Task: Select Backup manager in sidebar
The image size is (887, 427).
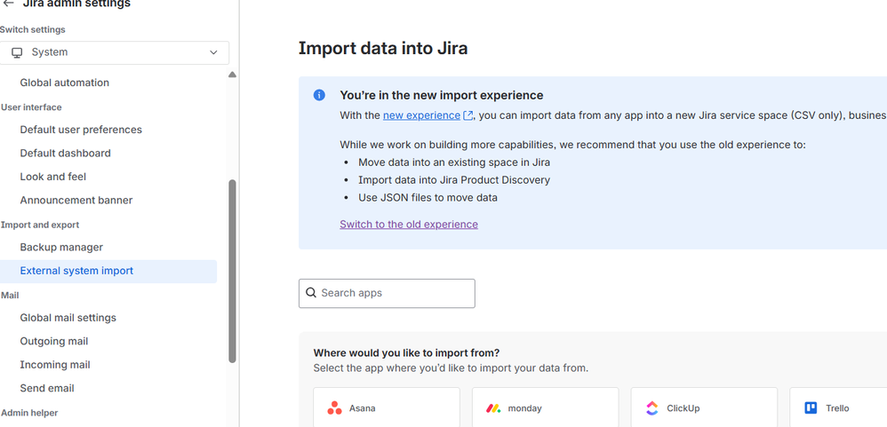Action: pos(61,247)
